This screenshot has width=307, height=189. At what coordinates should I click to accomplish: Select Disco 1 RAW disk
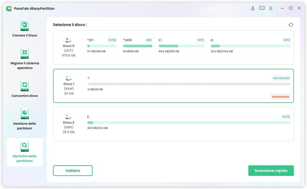pyautogui.click(x=68, y=86)
